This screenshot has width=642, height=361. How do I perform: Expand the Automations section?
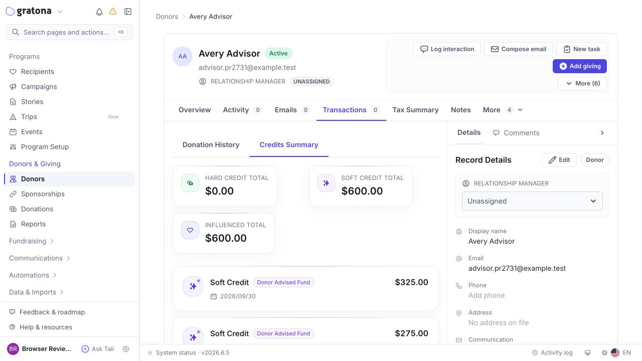coord(33,275)
